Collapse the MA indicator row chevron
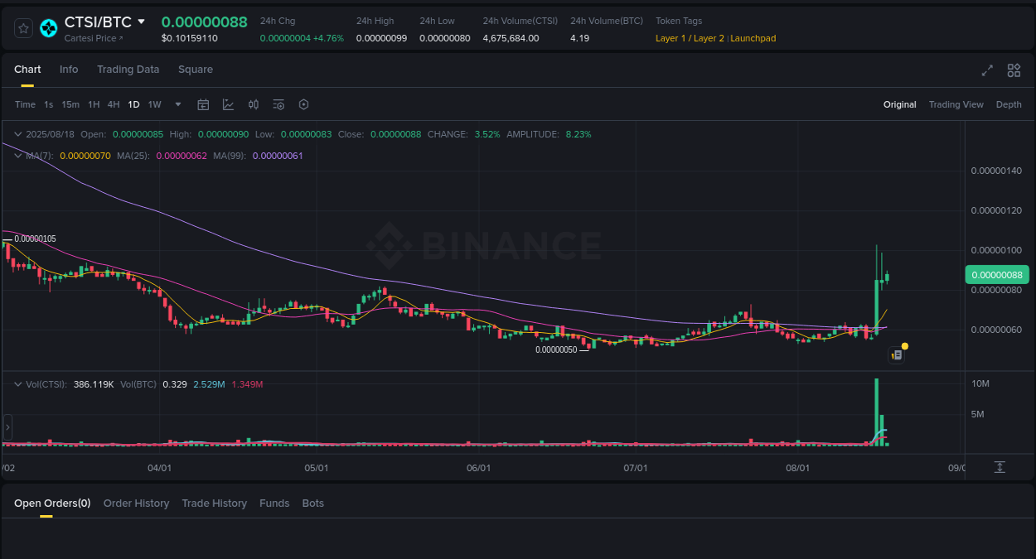 coord(17,155)
